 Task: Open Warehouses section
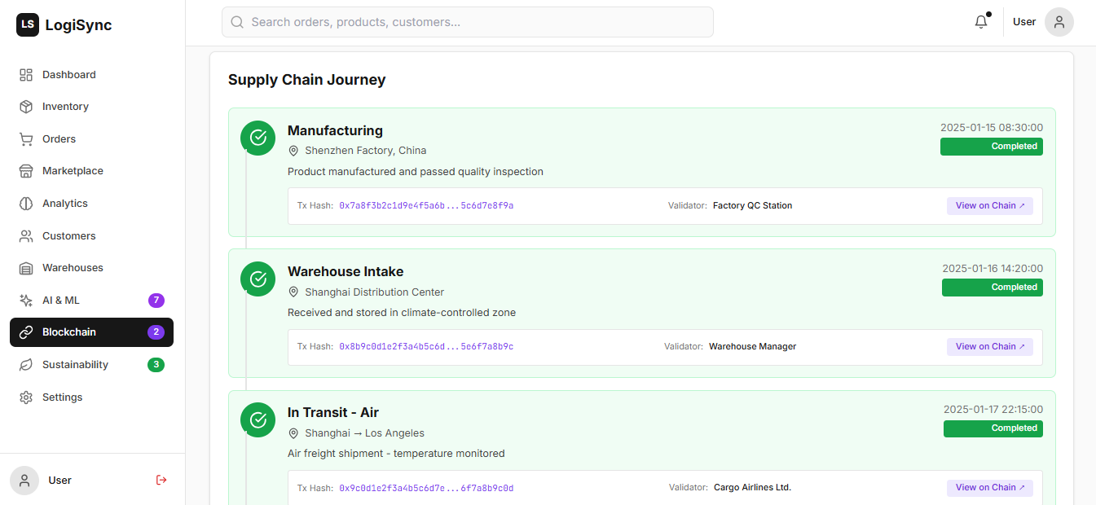[91, 268]
